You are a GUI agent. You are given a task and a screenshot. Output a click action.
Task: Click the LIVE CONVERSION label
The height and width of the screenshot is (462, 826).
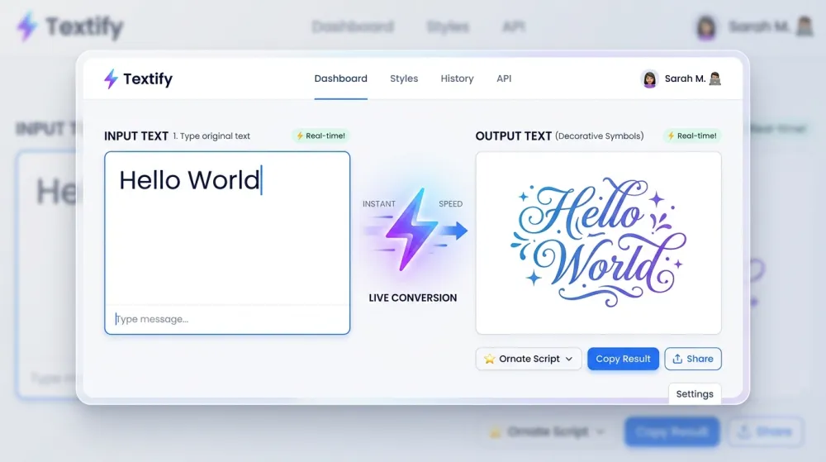pos(412,298)
